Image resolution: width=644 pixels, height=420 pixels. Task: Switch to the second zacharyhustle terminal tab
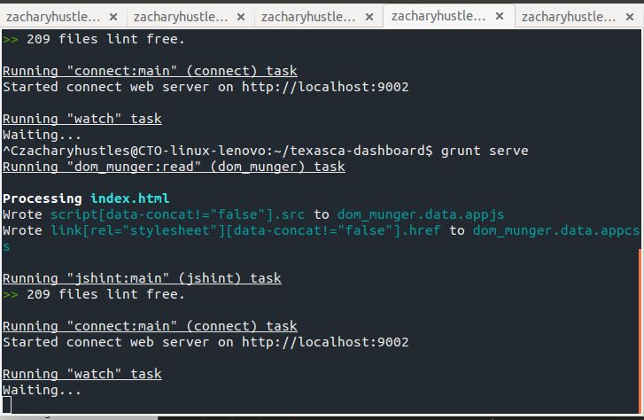pyautogui.click(x=181, y=17)
